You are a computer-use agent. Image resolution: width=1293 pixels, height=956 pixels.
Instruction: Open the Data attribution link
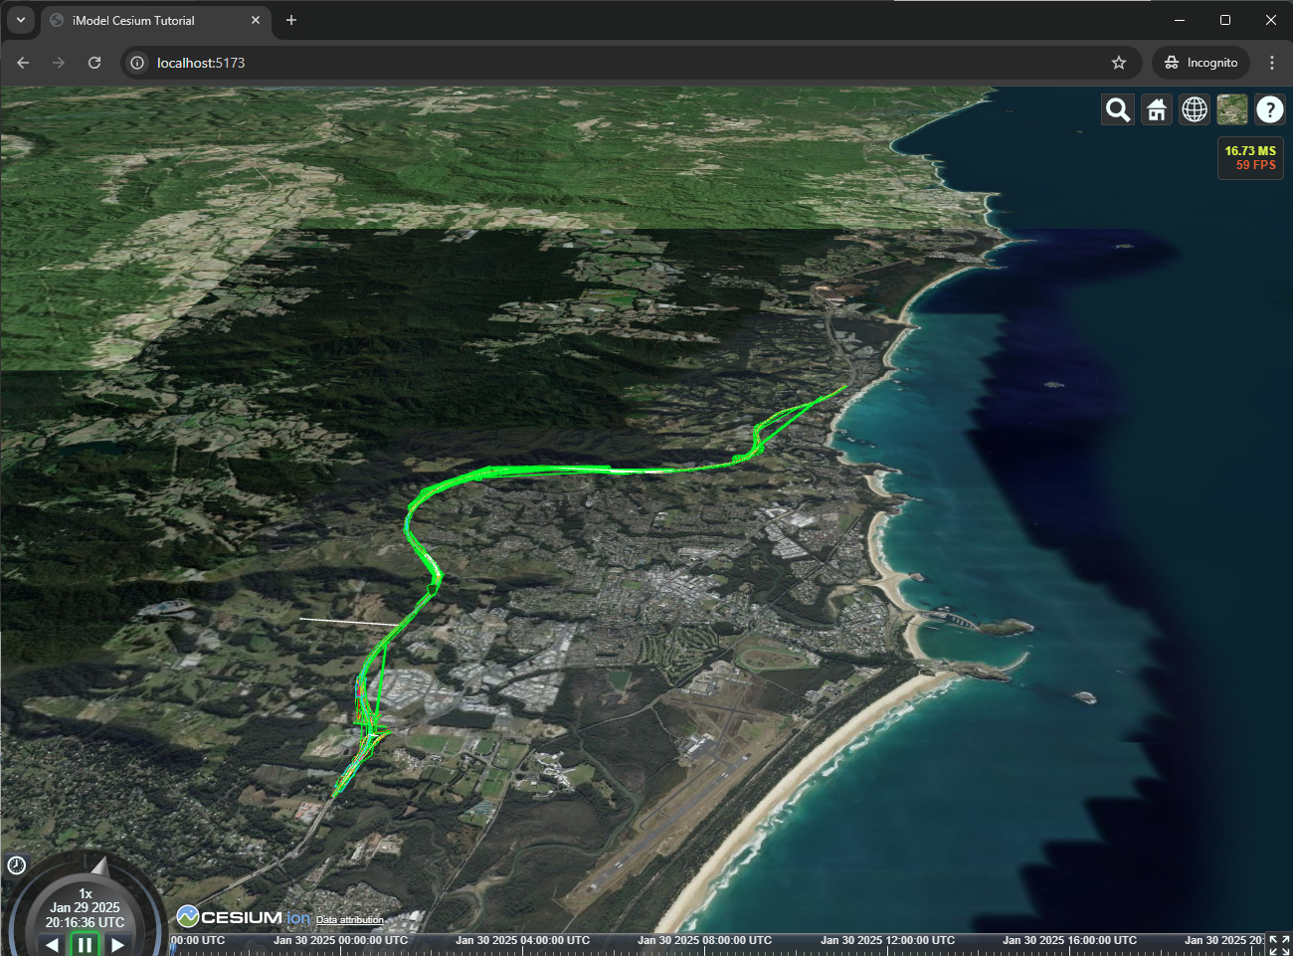[x=349, y=920]
